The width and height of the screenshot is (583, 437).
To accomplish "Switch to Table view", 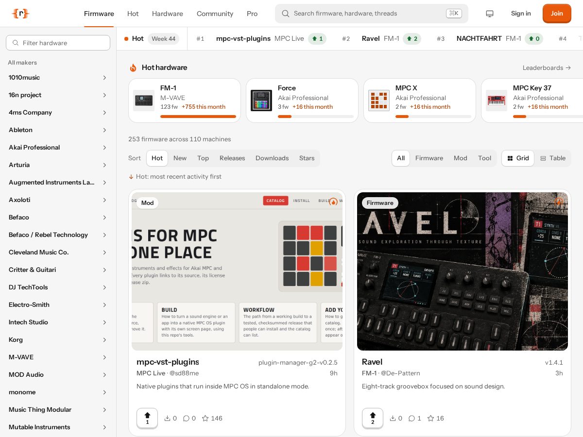I will 553,158.
